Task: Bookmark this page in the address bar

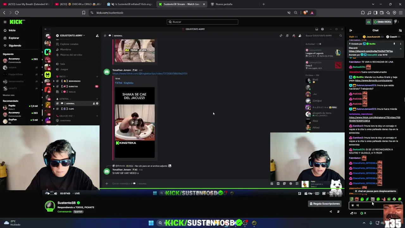Action: coord(84,13)
